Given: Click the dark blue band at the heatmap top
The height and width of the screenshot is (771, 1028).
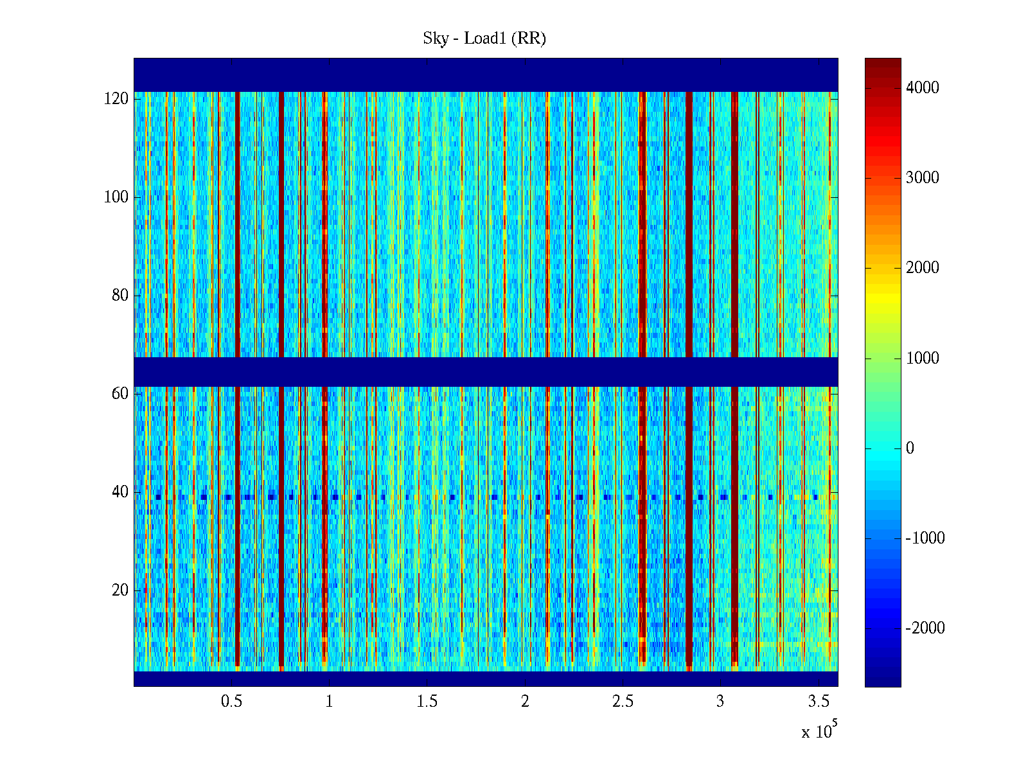Looking at the screenshot, I should tap(486, 75).
